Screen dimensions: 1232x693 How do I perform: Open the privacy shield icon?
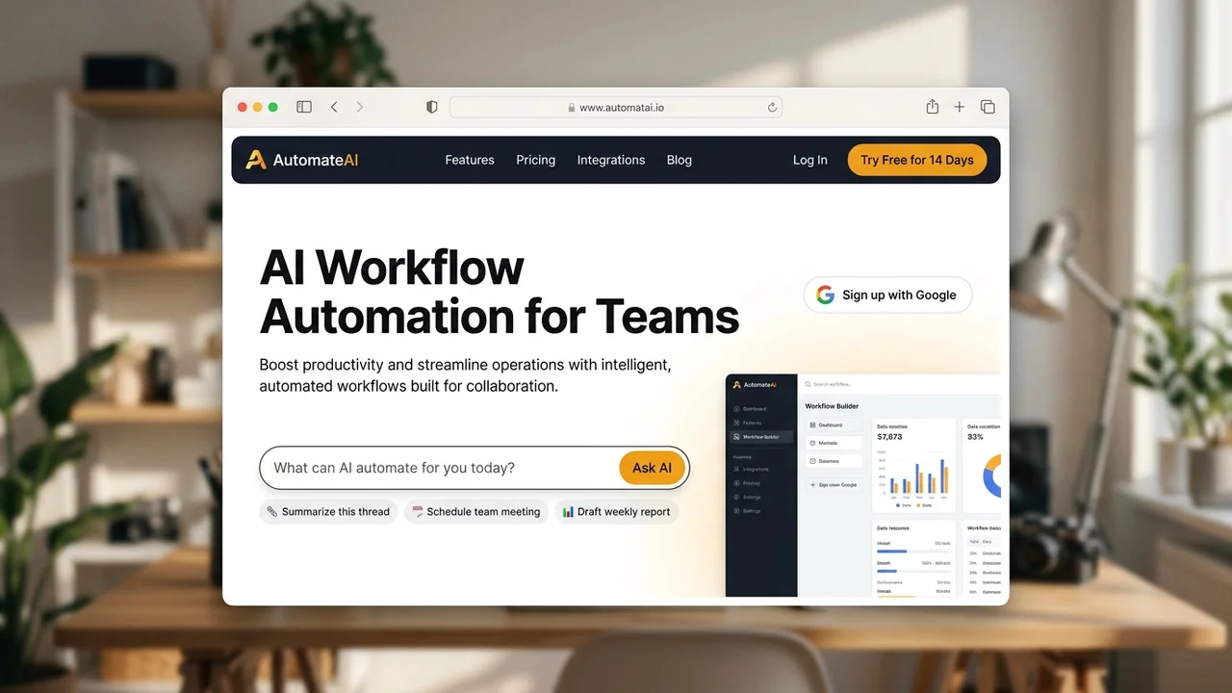[432, 107]
